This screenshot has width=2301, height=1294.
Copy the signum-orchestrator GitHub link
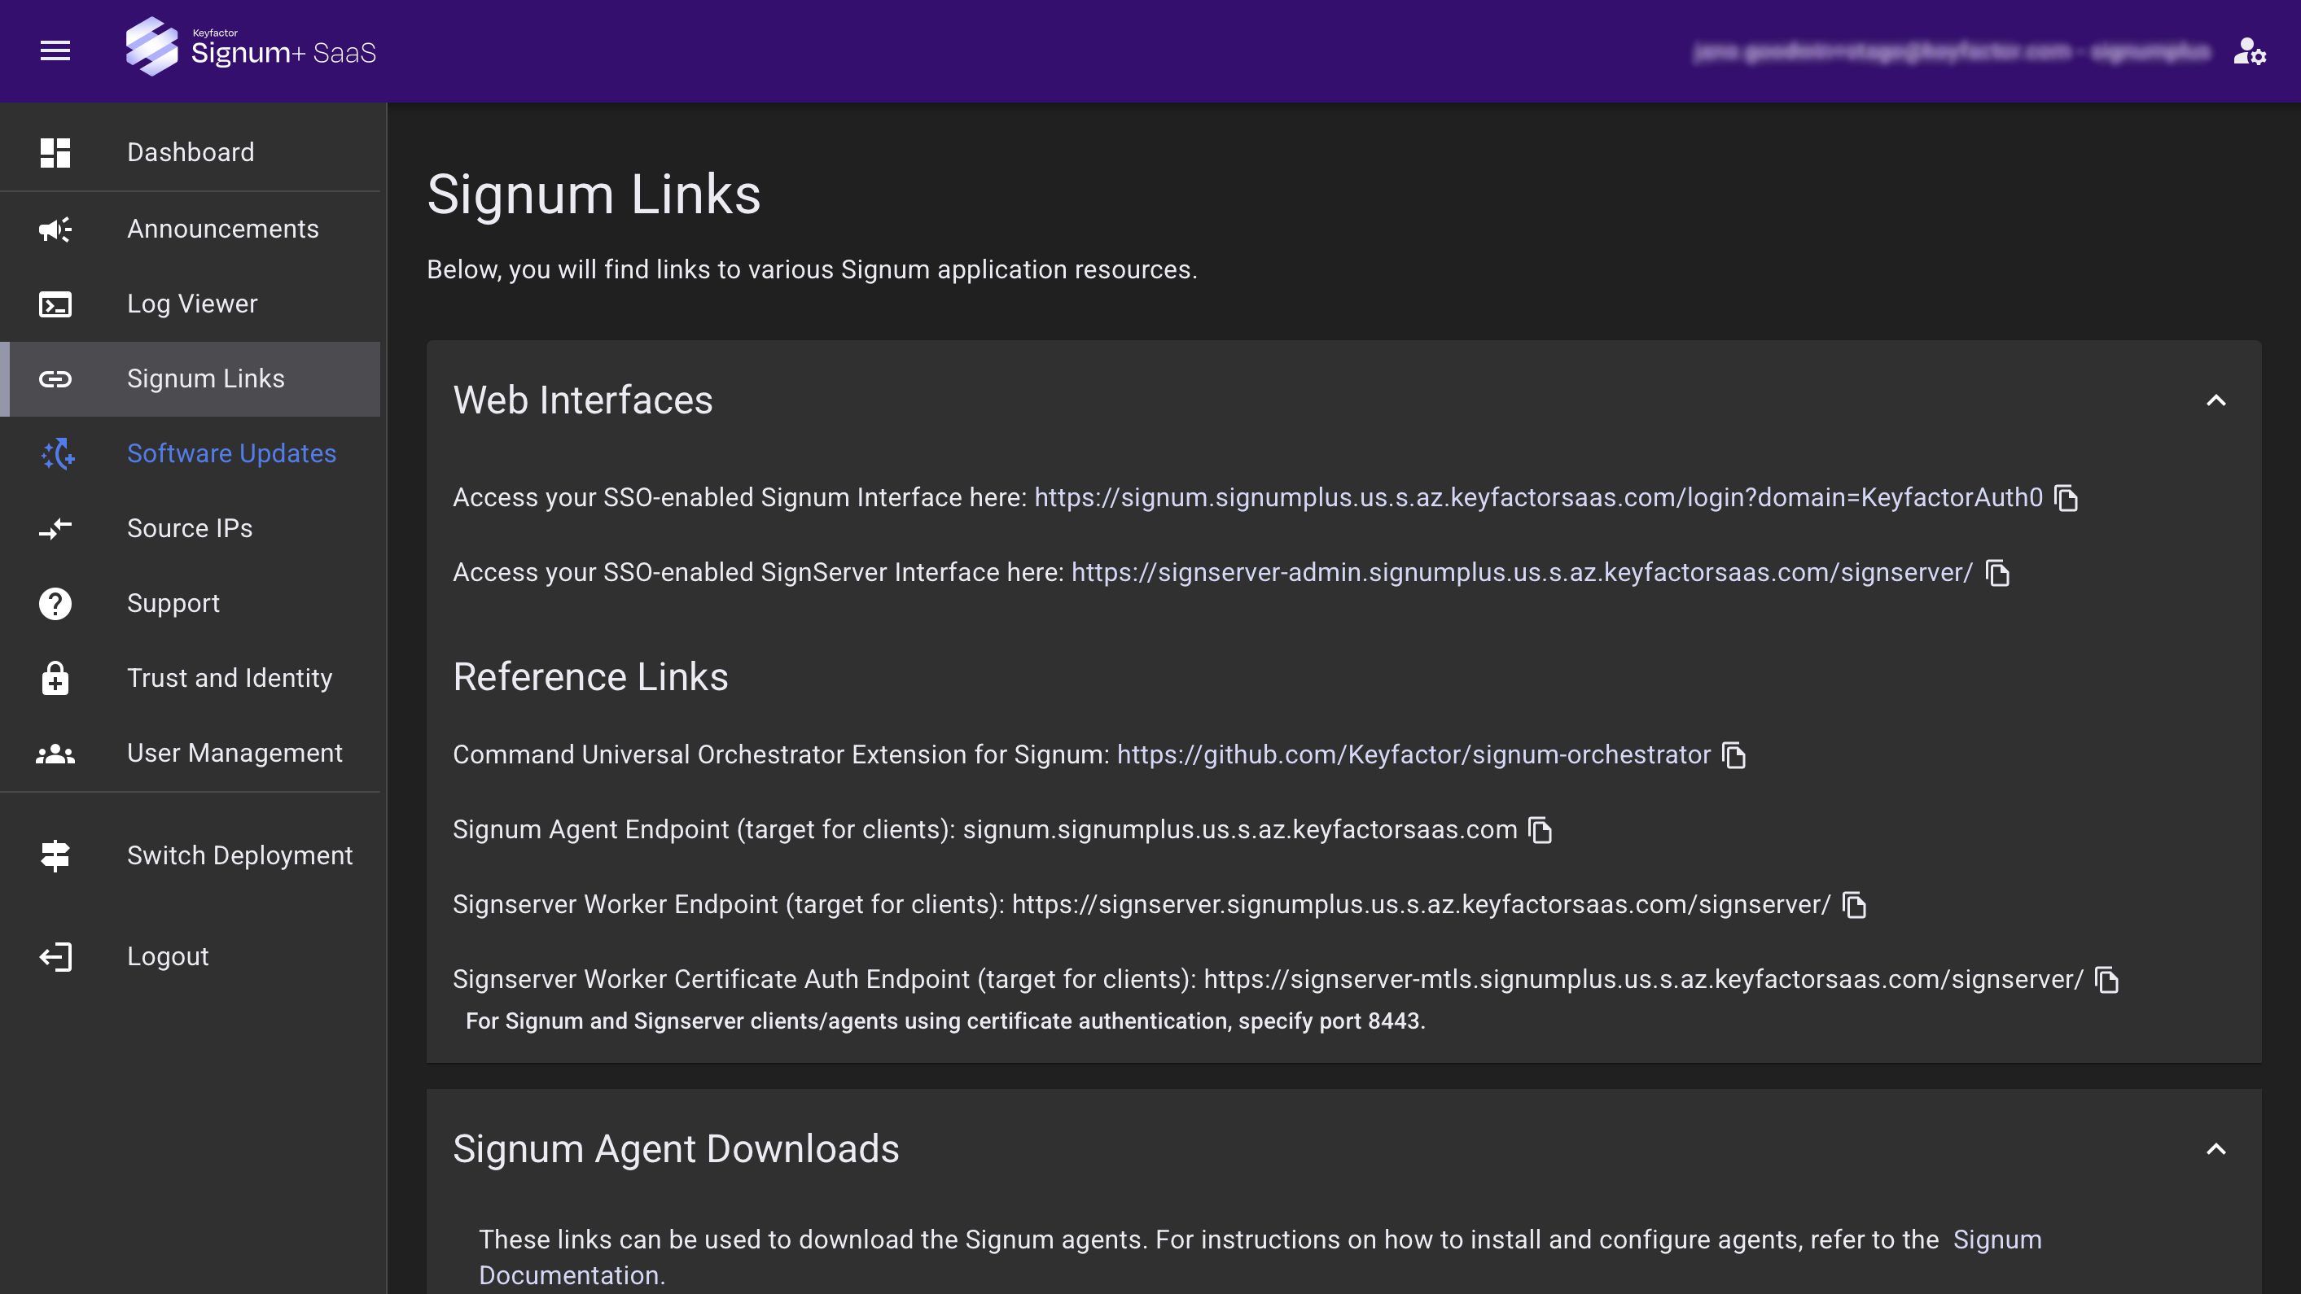pyautogui.click(x=1733, y=755)
